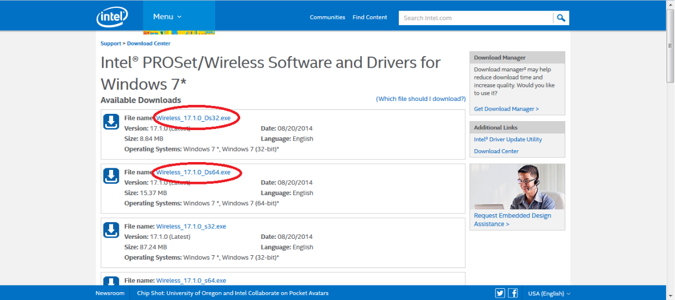Open the Intel Driver Update Utility link

pos(508,140)
